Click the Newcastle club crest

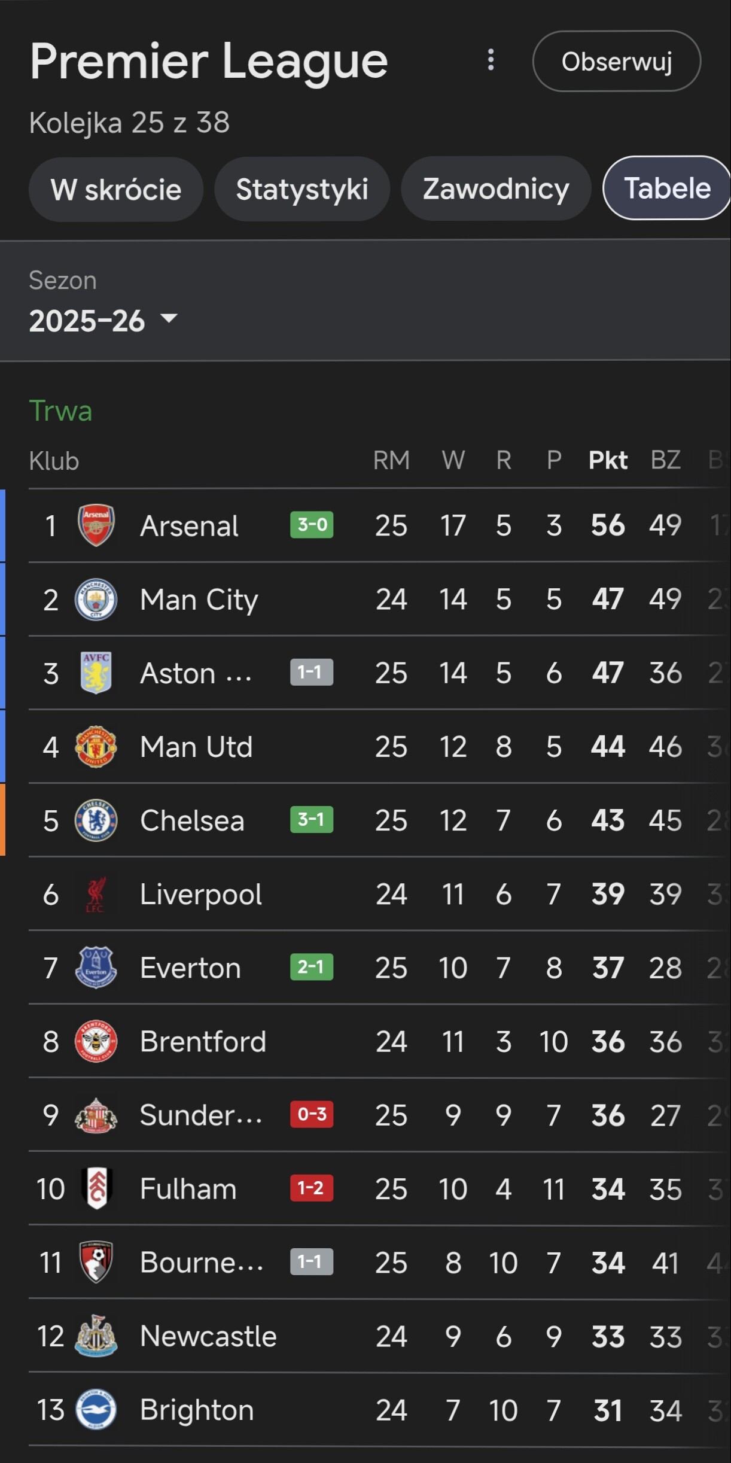(96, 1336)
